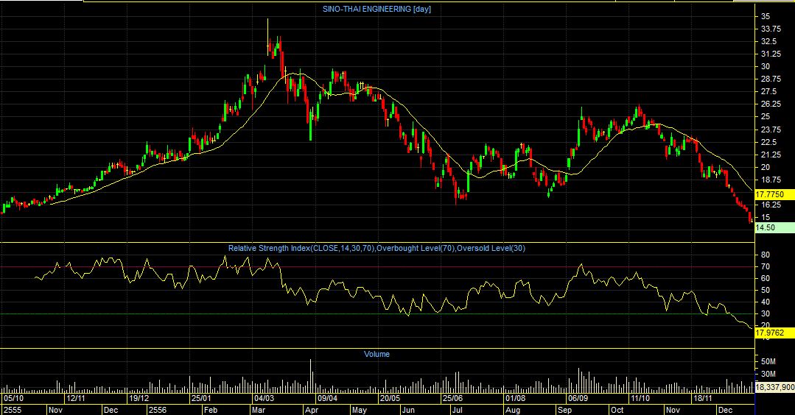Click the 35 price axis label
The image size is (795, 415).
click(765, 16)
